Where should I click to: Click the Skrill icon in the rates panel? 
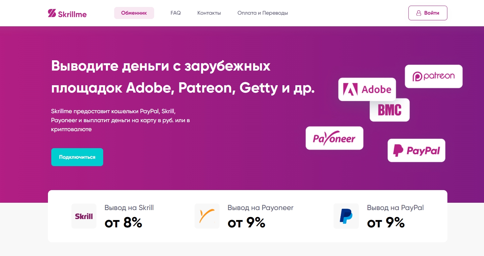[x=84, y=216]
